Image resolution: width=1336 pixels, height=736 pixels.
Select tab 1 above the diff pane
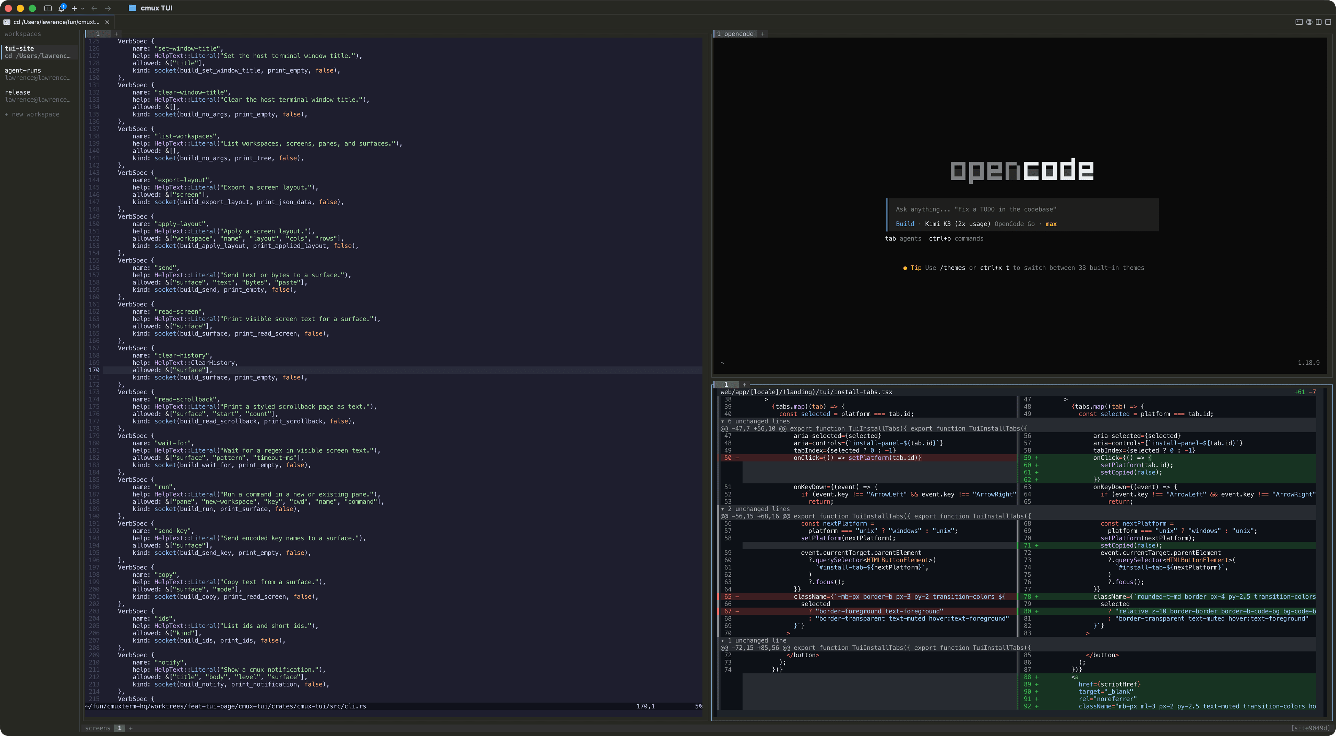(x=726, y=384)
